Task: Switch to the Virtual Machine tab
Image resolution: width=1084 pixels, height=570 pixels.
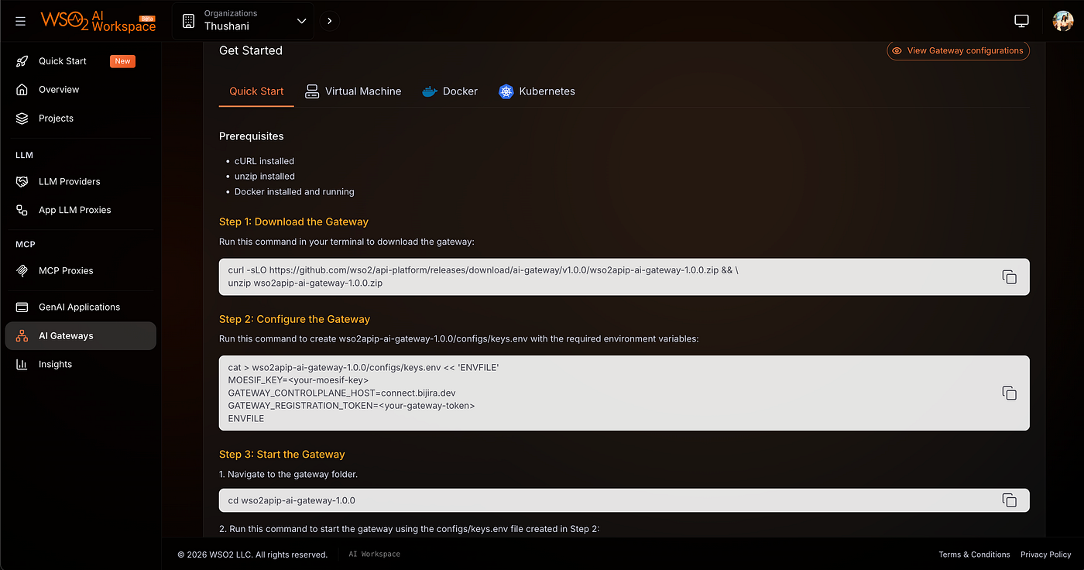Action: 353,91
